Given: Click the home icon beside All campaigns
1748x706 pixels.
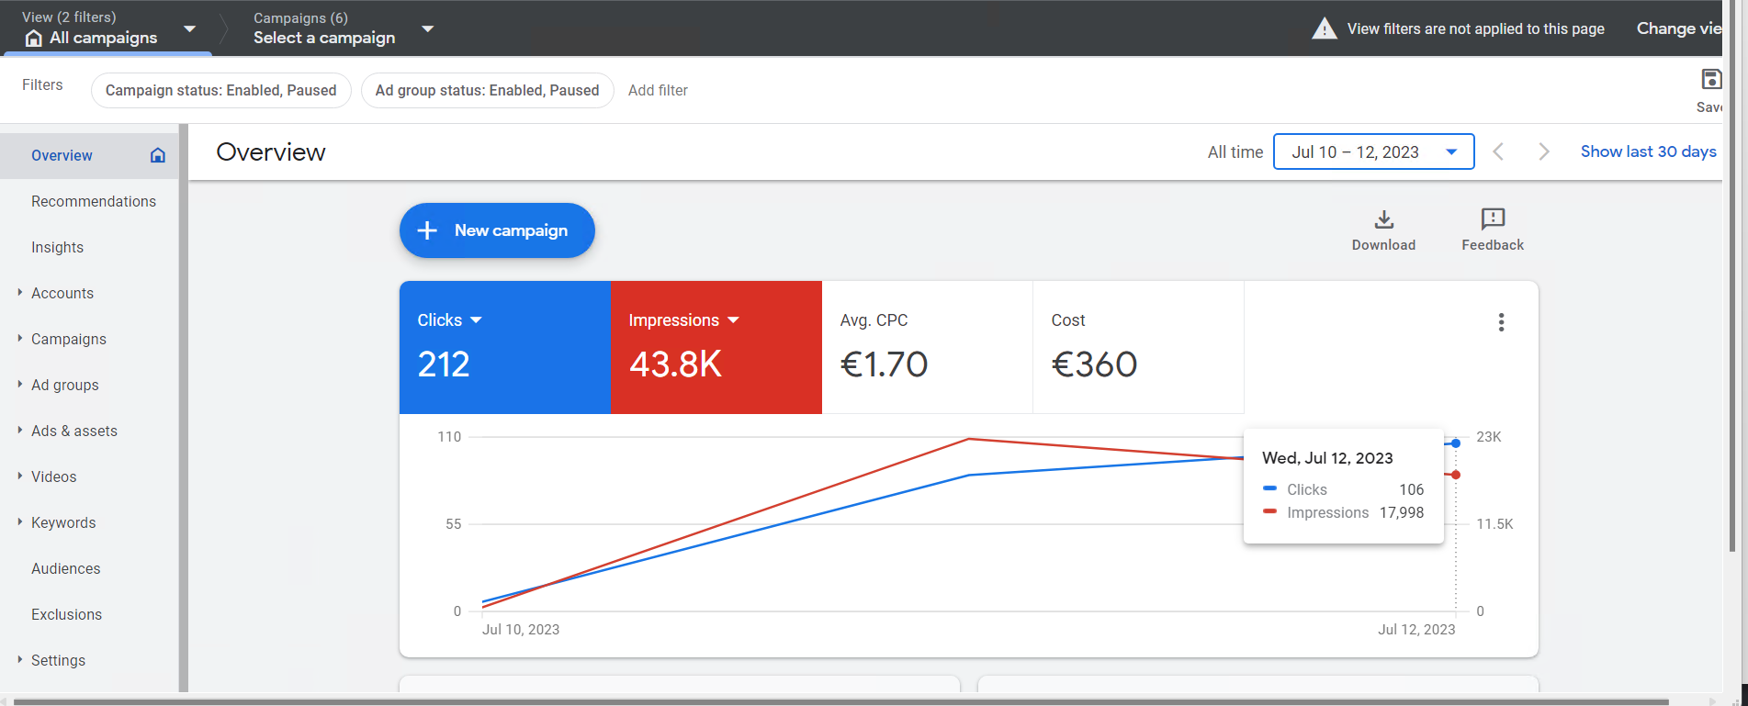Looking at the screenshot, I should click(34, 38).
